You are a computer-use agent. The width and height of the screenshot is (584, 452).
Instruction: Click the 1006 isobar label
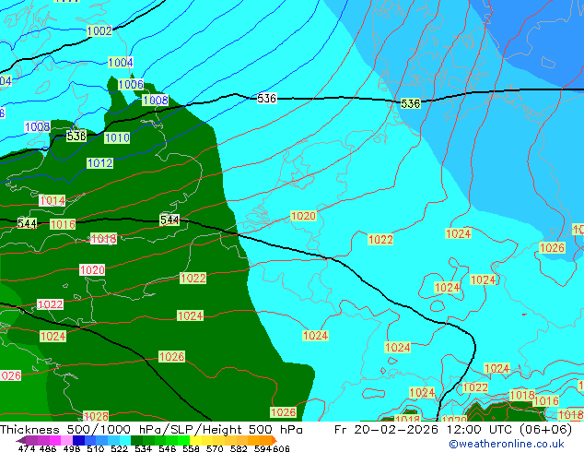coord(131,84)
